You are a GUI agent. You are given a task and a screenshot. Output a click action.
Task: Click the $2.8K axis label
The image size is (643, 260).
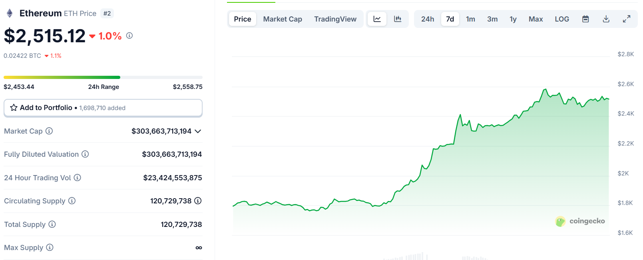coord(626,54)
